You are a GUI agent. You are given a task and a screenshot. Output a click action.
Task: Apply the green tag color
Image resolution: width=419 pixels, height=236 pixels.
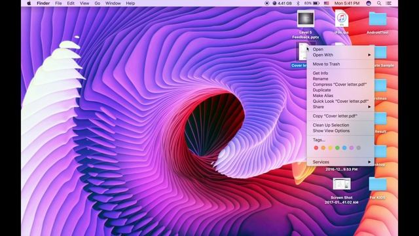tap(338, 147)
